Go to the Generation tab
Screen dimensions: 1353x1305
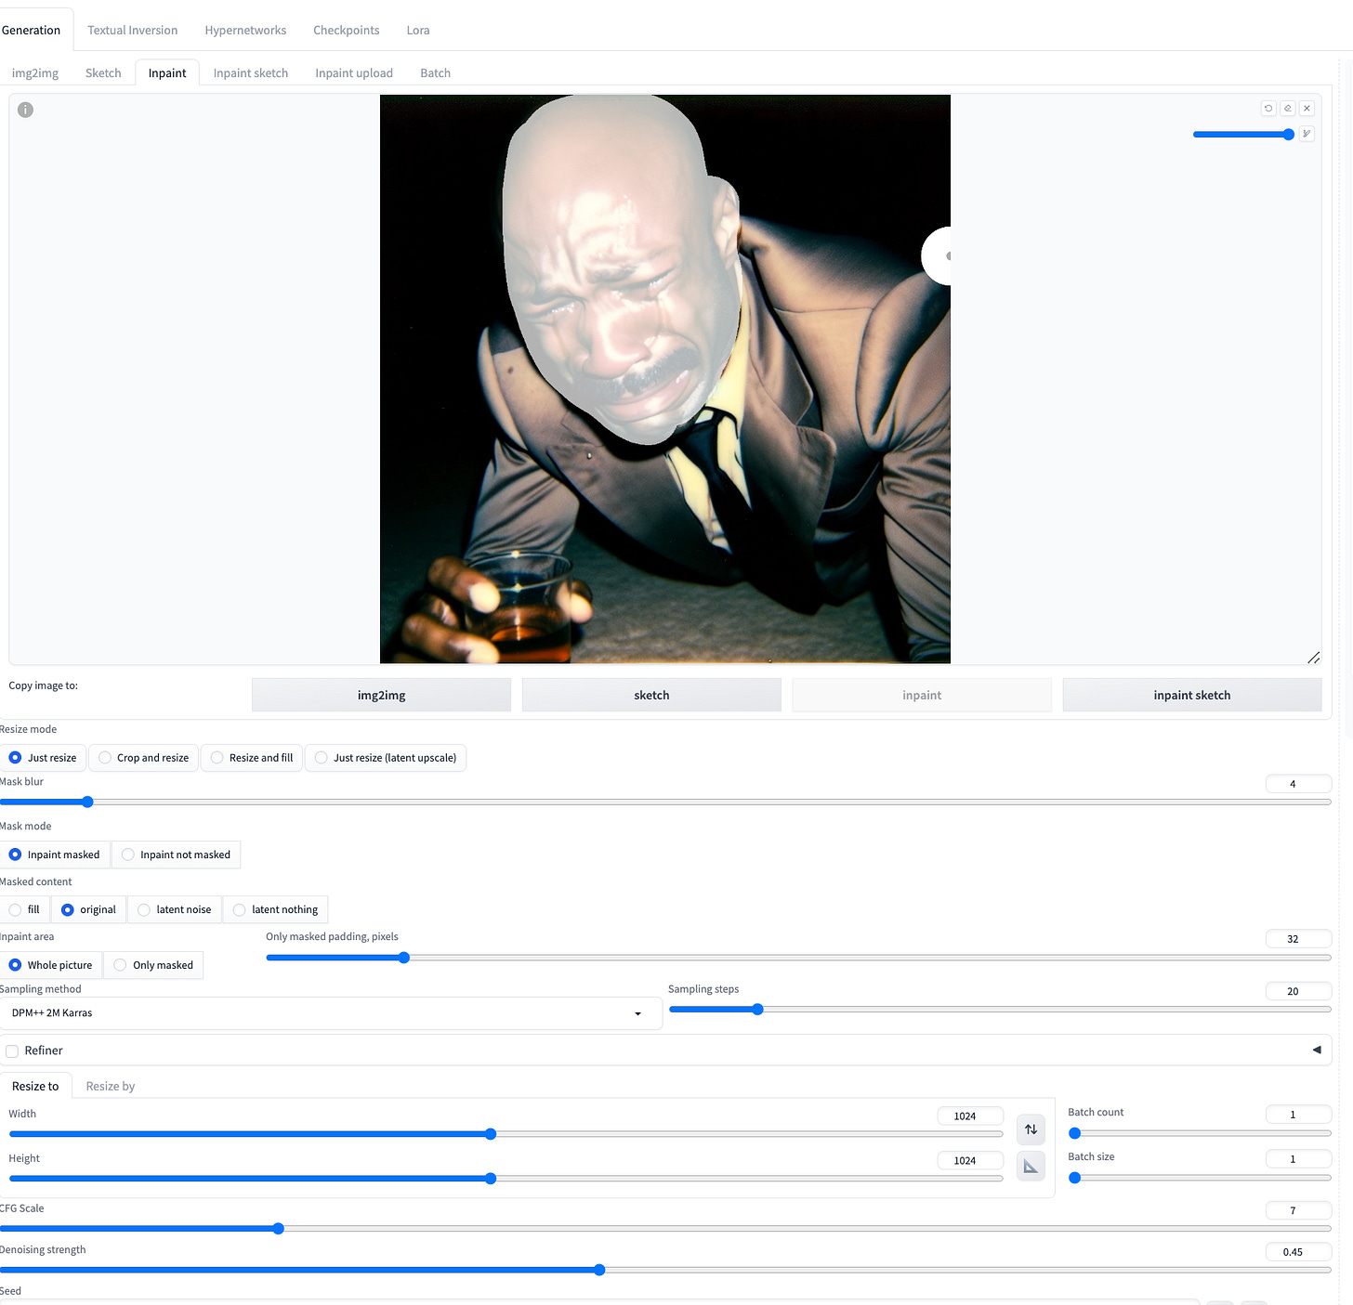[32, 31]
